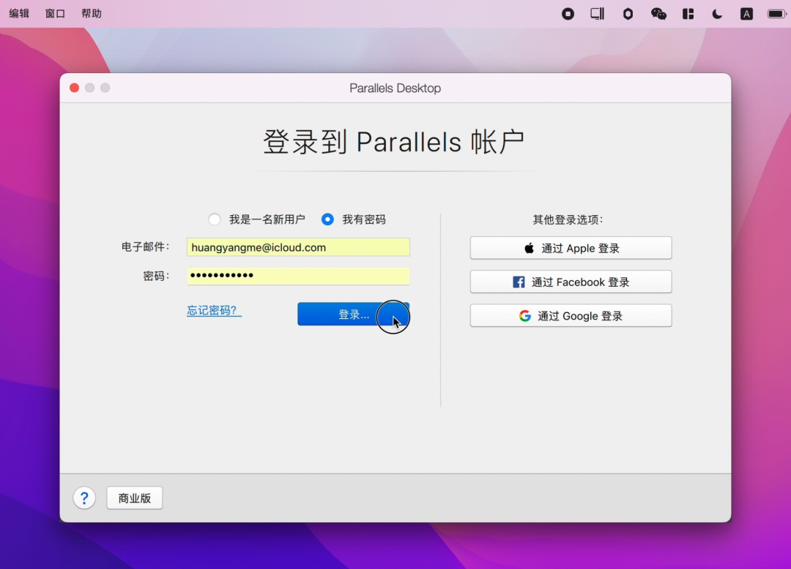Click the input source 'A' menu bar icon
The height and width of the screenshot is (569, 791).
(746, 13)
